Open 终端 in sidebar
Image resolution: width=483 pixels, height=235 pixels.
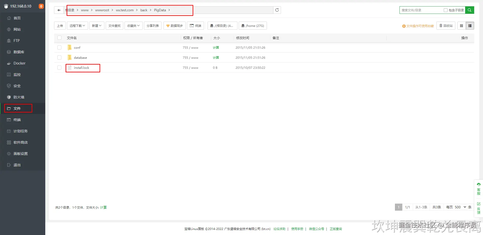pyautogui.click(x=23, y=120)
